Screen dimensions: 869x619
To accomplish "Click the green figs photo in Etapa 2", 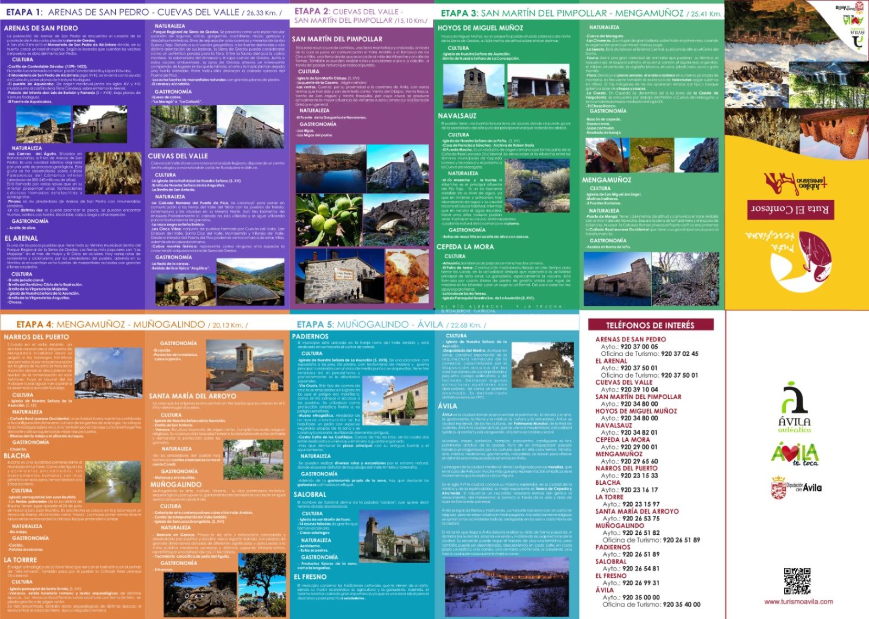I will pos(328,220).
